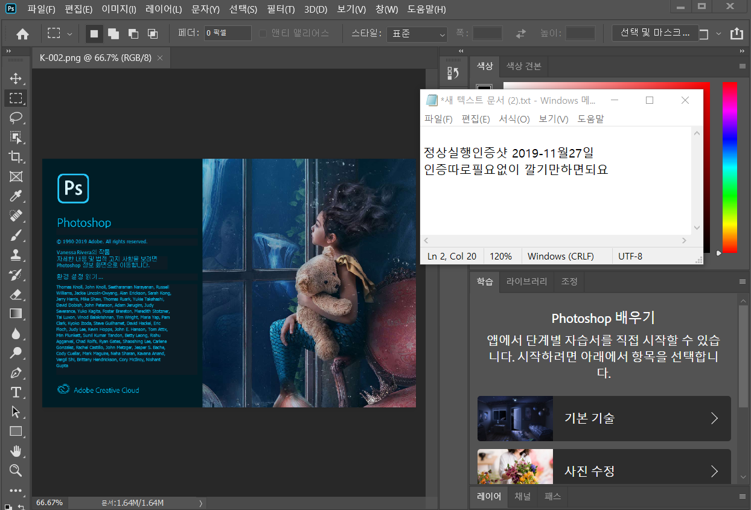Viewport: 751px width, 510px height.
Task: Go to the Home screen icon
Action: click(22, 34)
